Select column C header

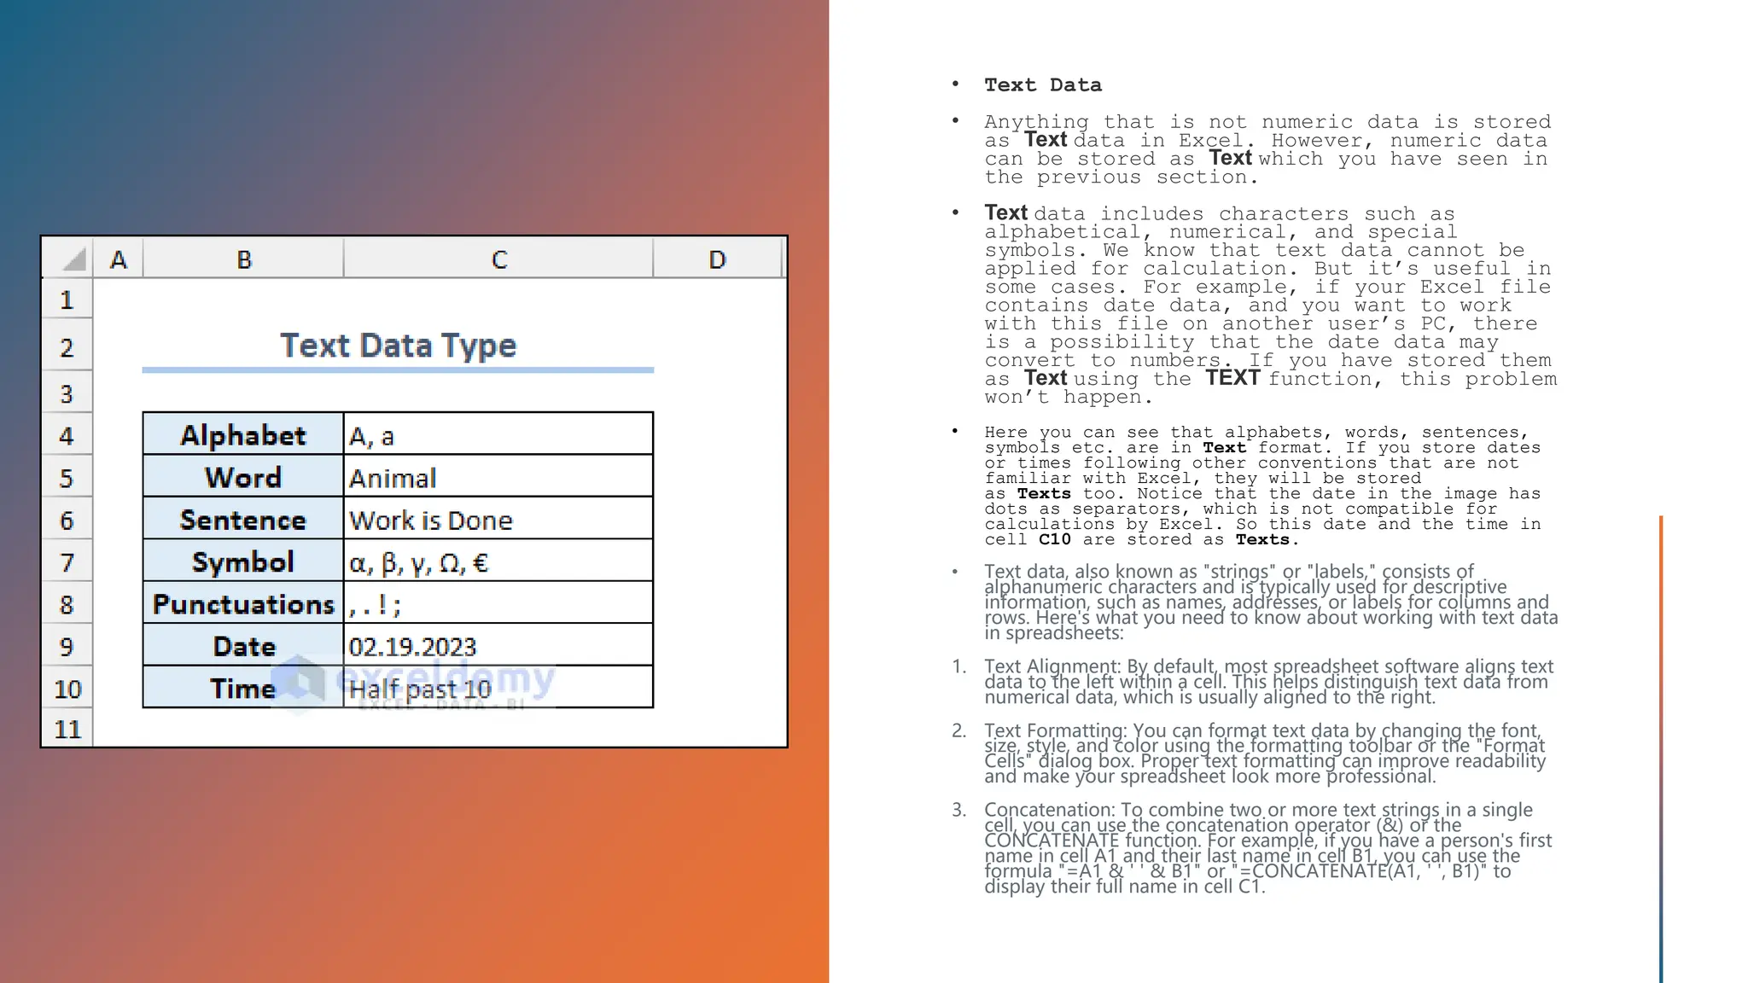[x=499, y=259]
